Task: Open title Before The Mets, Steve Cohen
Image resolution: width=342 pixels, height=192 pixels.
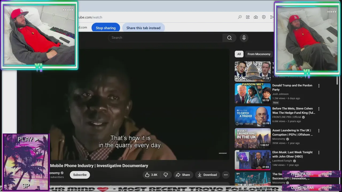Action: click(x=294, y=110)
